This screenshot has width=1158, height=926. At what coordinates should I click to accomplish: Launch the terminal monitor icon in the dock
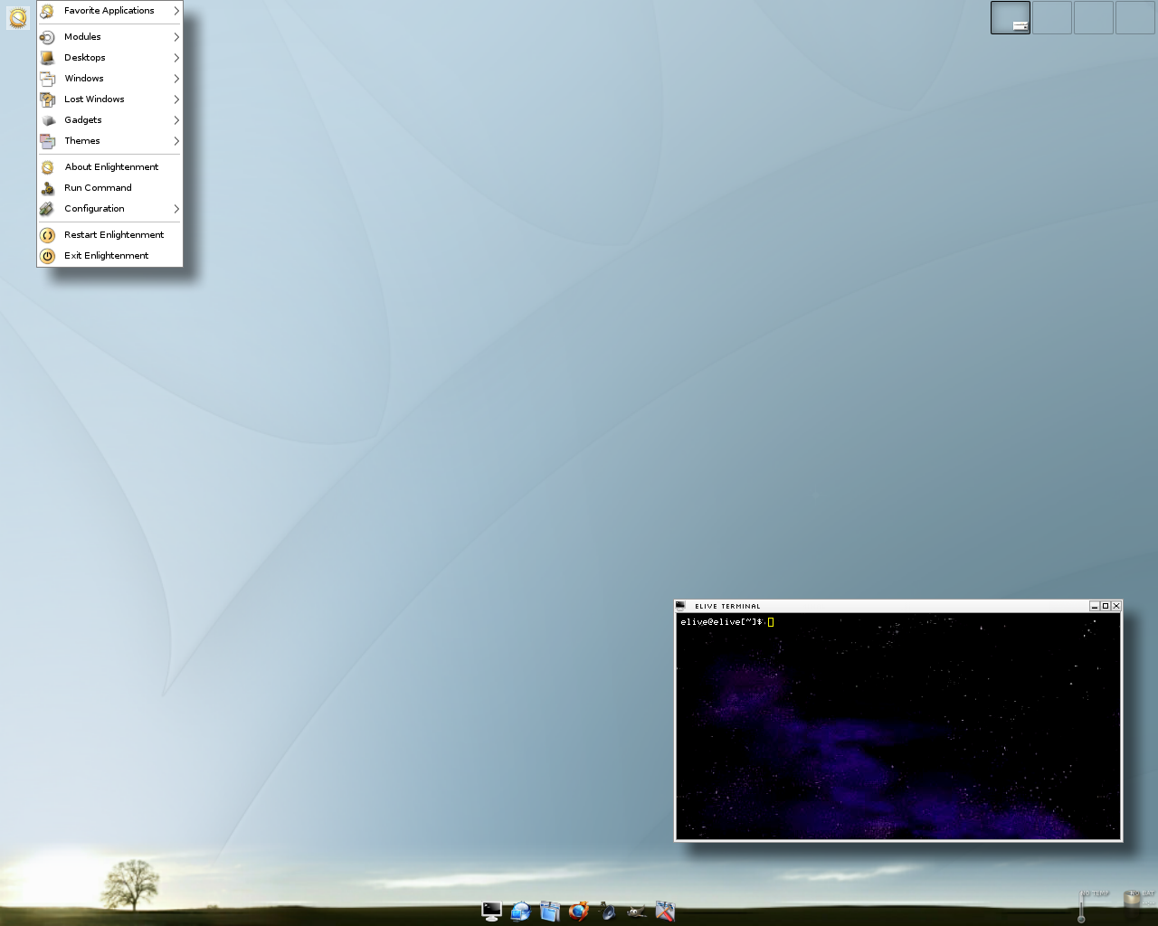(491, 911)
